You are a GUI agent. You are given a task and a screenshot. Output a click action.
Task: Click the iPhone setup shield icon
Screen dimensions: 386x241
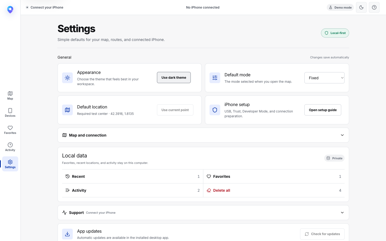point(215,110)
